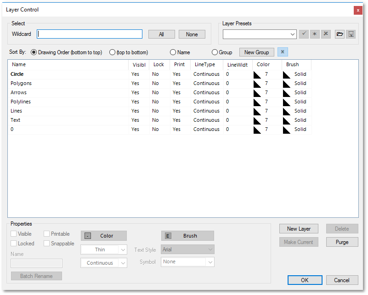The height and width of the screenshot is (295, 368).
Task: Click the brush swatch of Text layer
Action: 287,121
